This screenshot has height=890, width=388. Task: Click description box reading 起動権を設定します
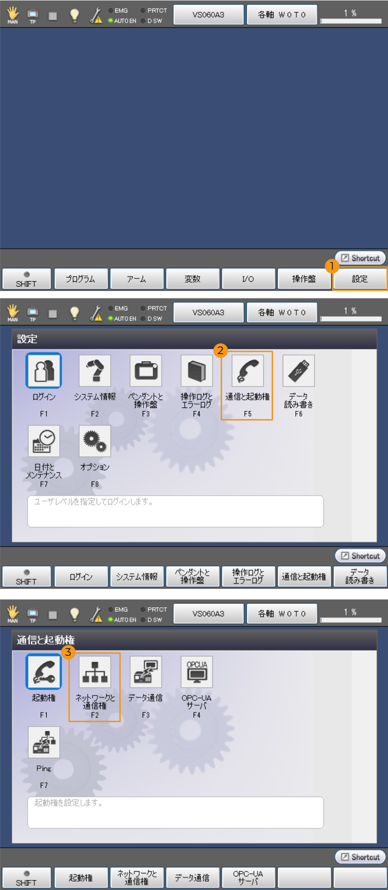tap(176, 812)
